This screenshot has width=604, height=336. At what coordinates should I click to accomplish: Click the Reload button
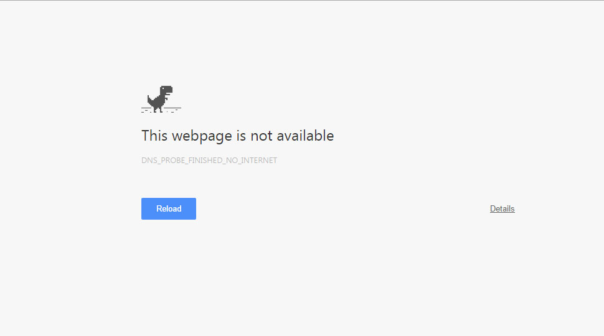coord(169,208)
